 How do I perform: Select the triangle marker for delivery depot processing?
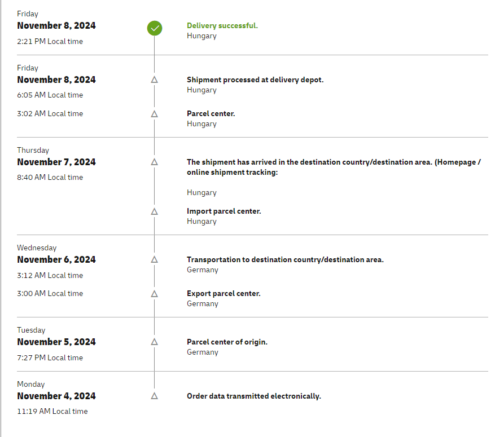pyautogui.click(x=155, y=80)
